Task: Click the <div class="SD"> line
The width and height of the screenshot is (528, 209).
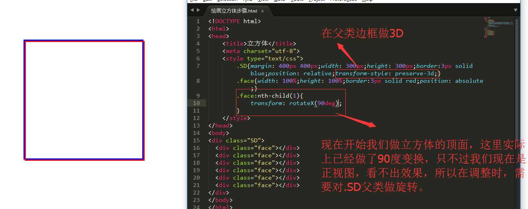Action: coord(236,140)
